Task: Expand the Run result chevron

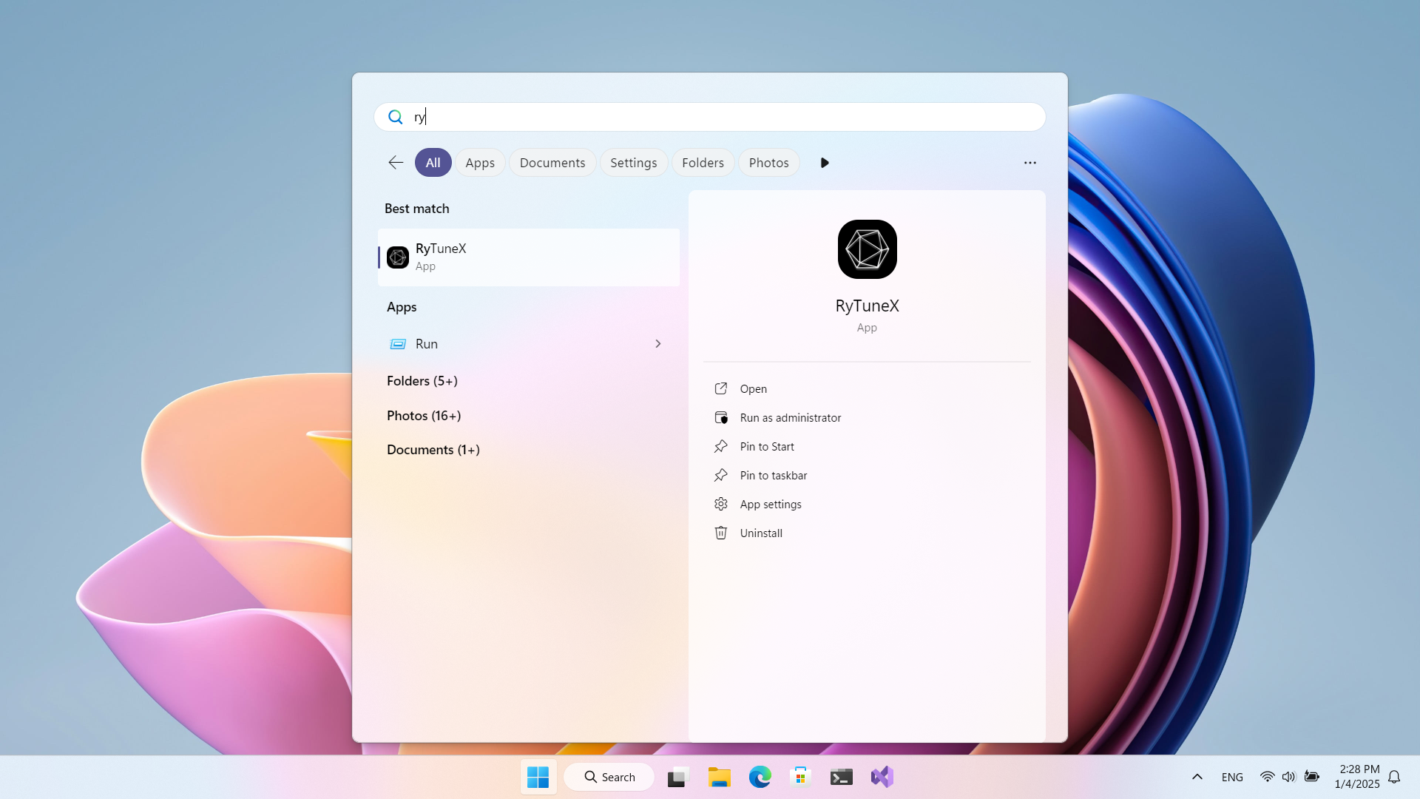Action: (658, 344)
